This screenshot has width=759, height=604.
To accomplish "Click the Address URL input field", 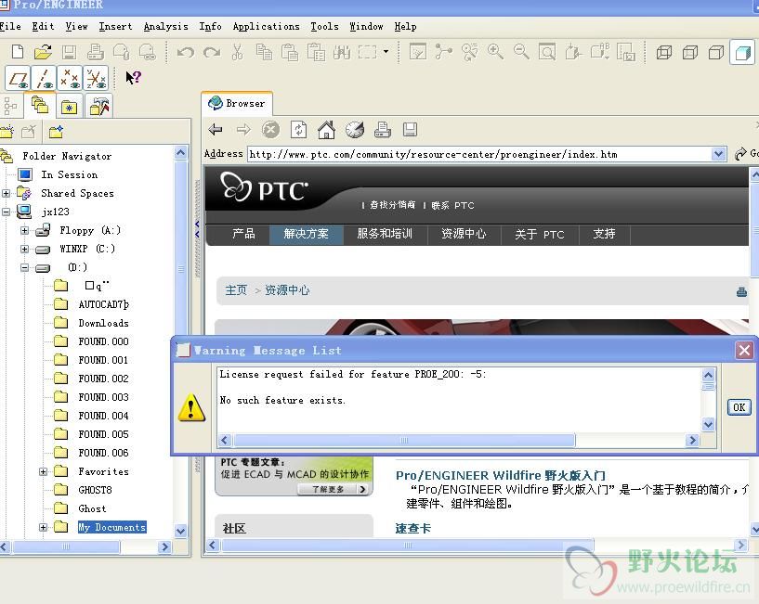I will coord(479,154).
